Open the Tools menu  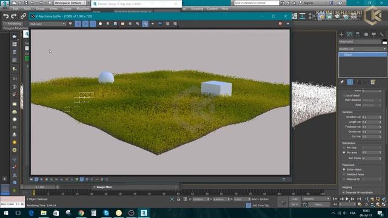(x=27, y=8)
